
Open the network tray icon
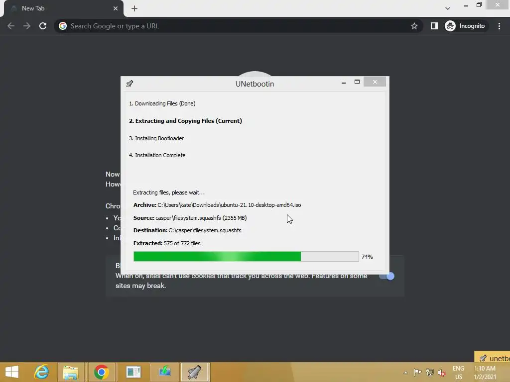pos(430,372)
